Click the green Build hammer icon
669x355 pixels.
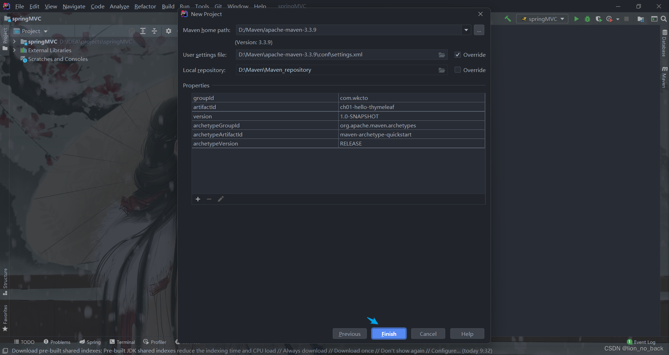click(x=508, y=19)
